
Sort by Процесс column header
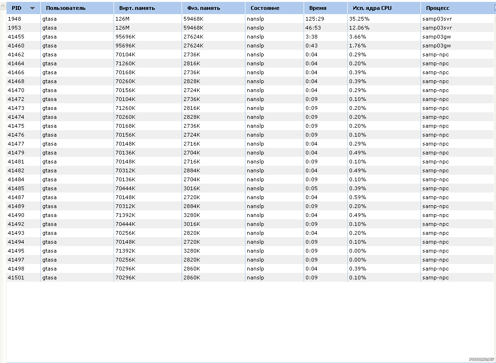458,8
